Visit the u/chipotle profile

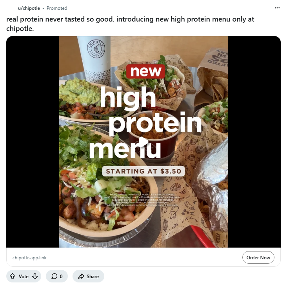(29, 8)
